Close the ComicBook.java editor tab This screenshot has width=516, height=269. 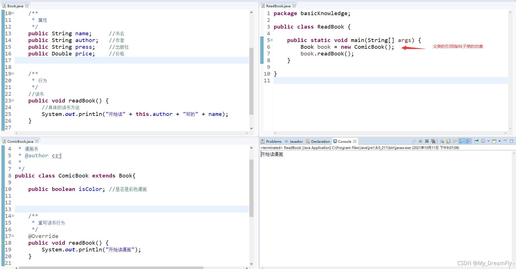pyautogui.click(x=37, y=141)
